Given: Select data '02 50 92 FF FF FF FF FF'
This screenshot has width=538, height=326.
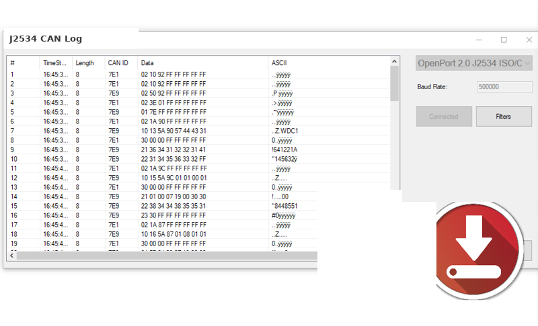Looking at the screenshot, I should click(x=174, y=93).
